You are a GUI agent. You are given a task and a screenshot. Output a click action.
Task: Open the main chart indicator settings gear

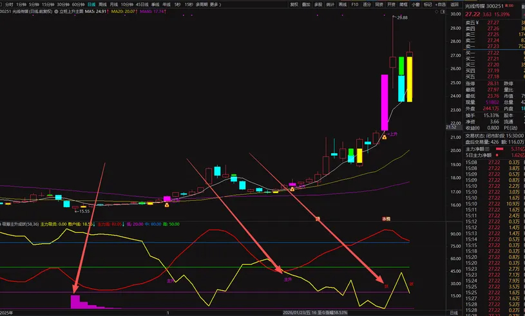[x=56, y=12]
